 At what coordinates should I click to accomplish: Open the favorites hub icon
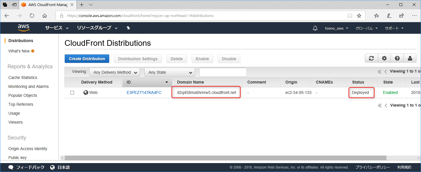pyautogui.click(x=376, y=16)
